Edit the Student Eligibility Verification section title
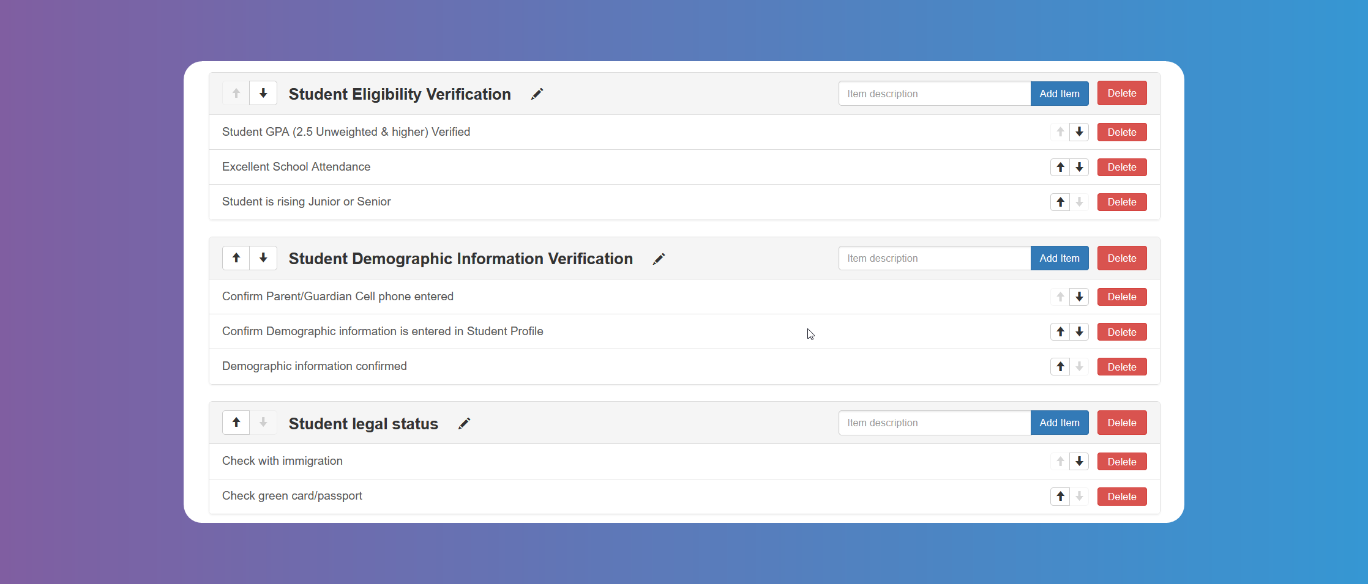 pos(537,94)
